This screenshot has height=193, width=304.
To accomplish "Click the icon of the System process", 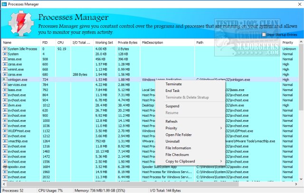I will tap(5, 54).
